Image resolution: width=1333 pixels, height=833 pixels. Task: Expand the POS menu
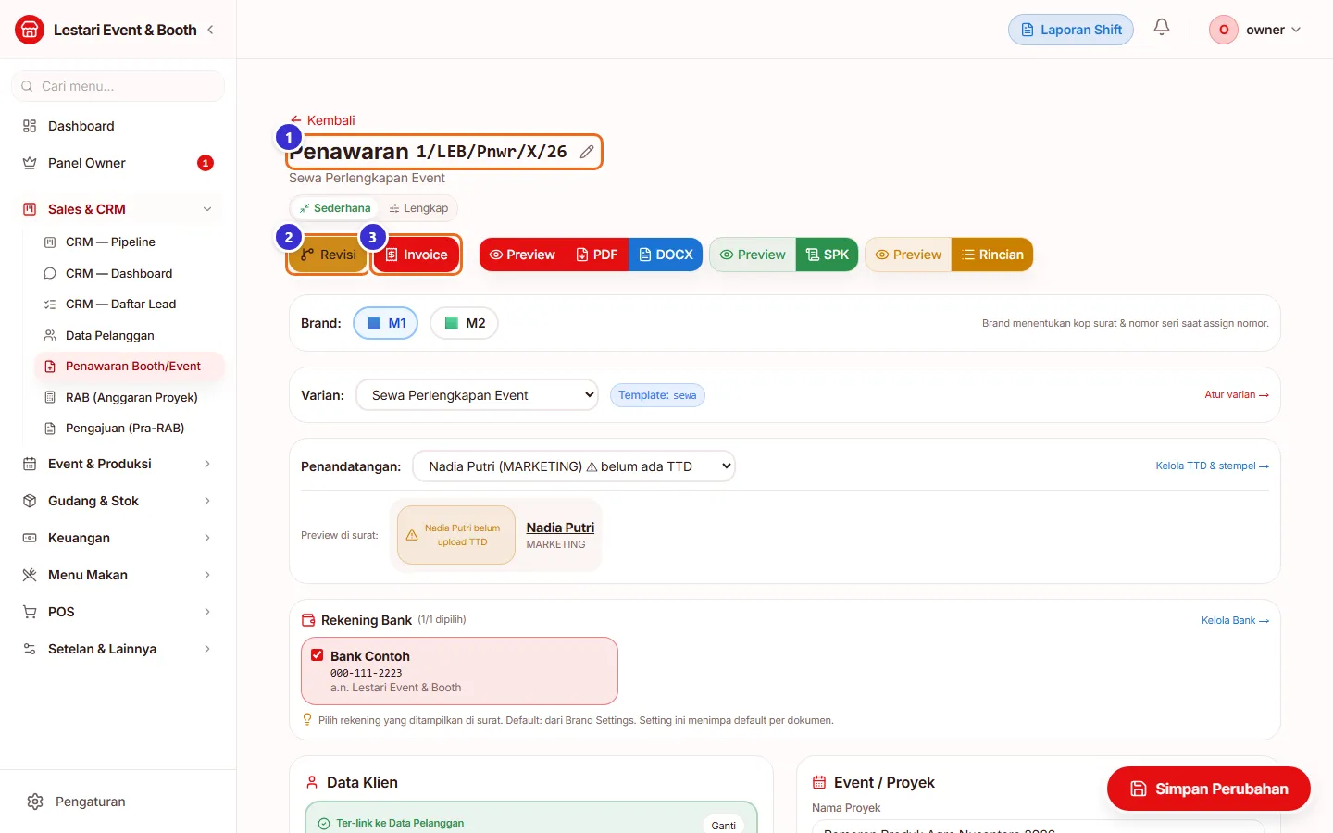tap(118, 612)
